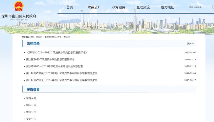Image resolution: width=214 pixels, height=122 pixels.
Task: Open 南山区2020年政府集中采购目录及限额标准 link
Action: [x=50, y=59]
